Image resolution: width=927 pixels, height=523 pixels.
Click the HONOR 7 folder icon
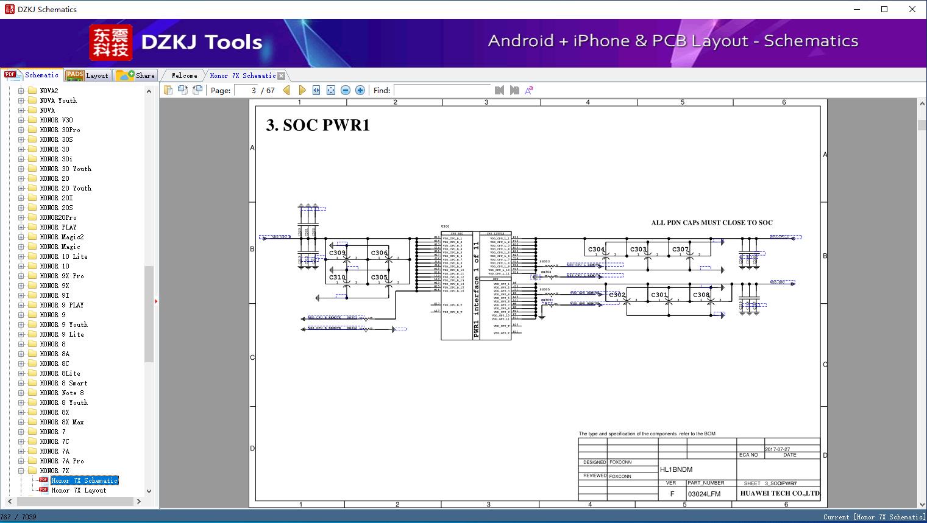click(32, 432)
